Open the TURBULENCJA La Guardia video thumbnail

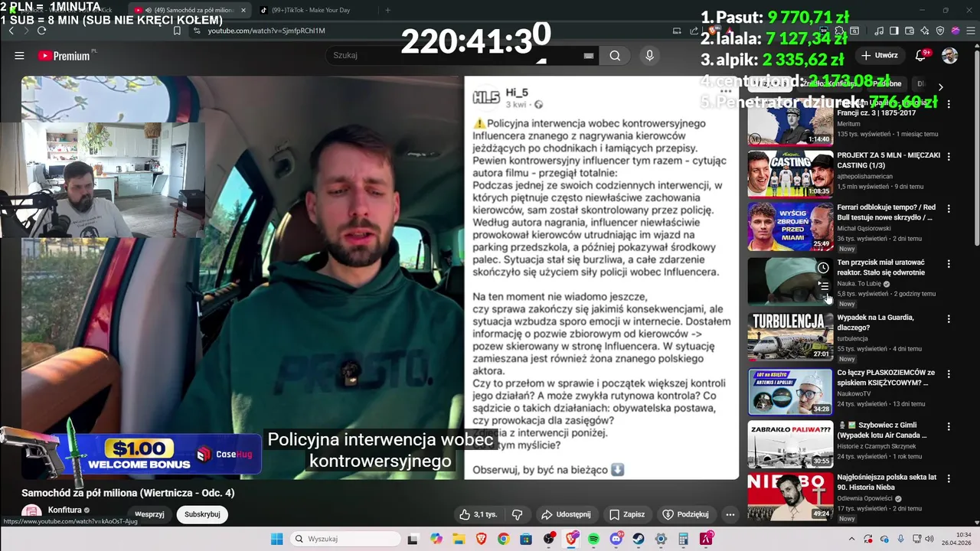790,336
